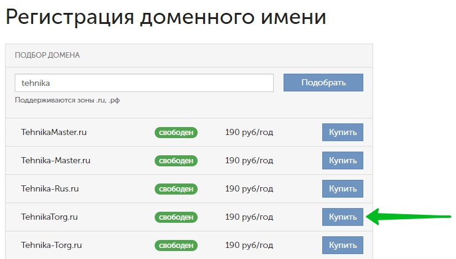Click the свободен badge for TehnikaMaster.ru
The width and height of the screenshot is (456, 259).
(176, 132)
